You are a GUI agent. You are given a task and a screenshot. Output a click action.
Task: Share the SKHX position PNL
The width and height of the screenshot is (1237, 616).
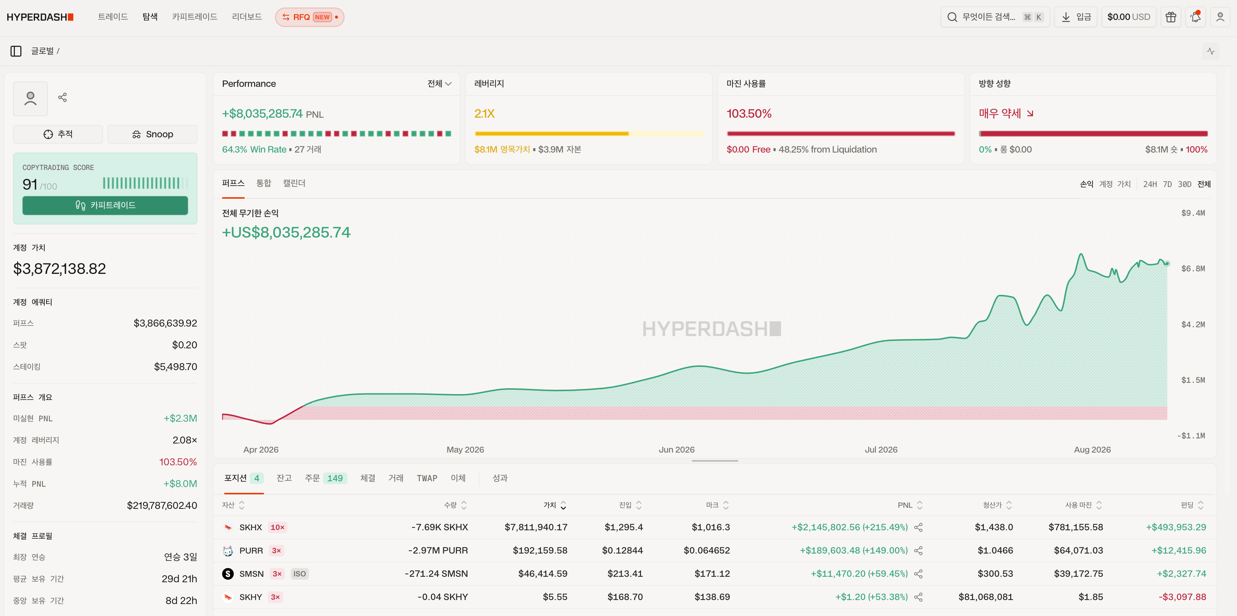pos(918,528)
